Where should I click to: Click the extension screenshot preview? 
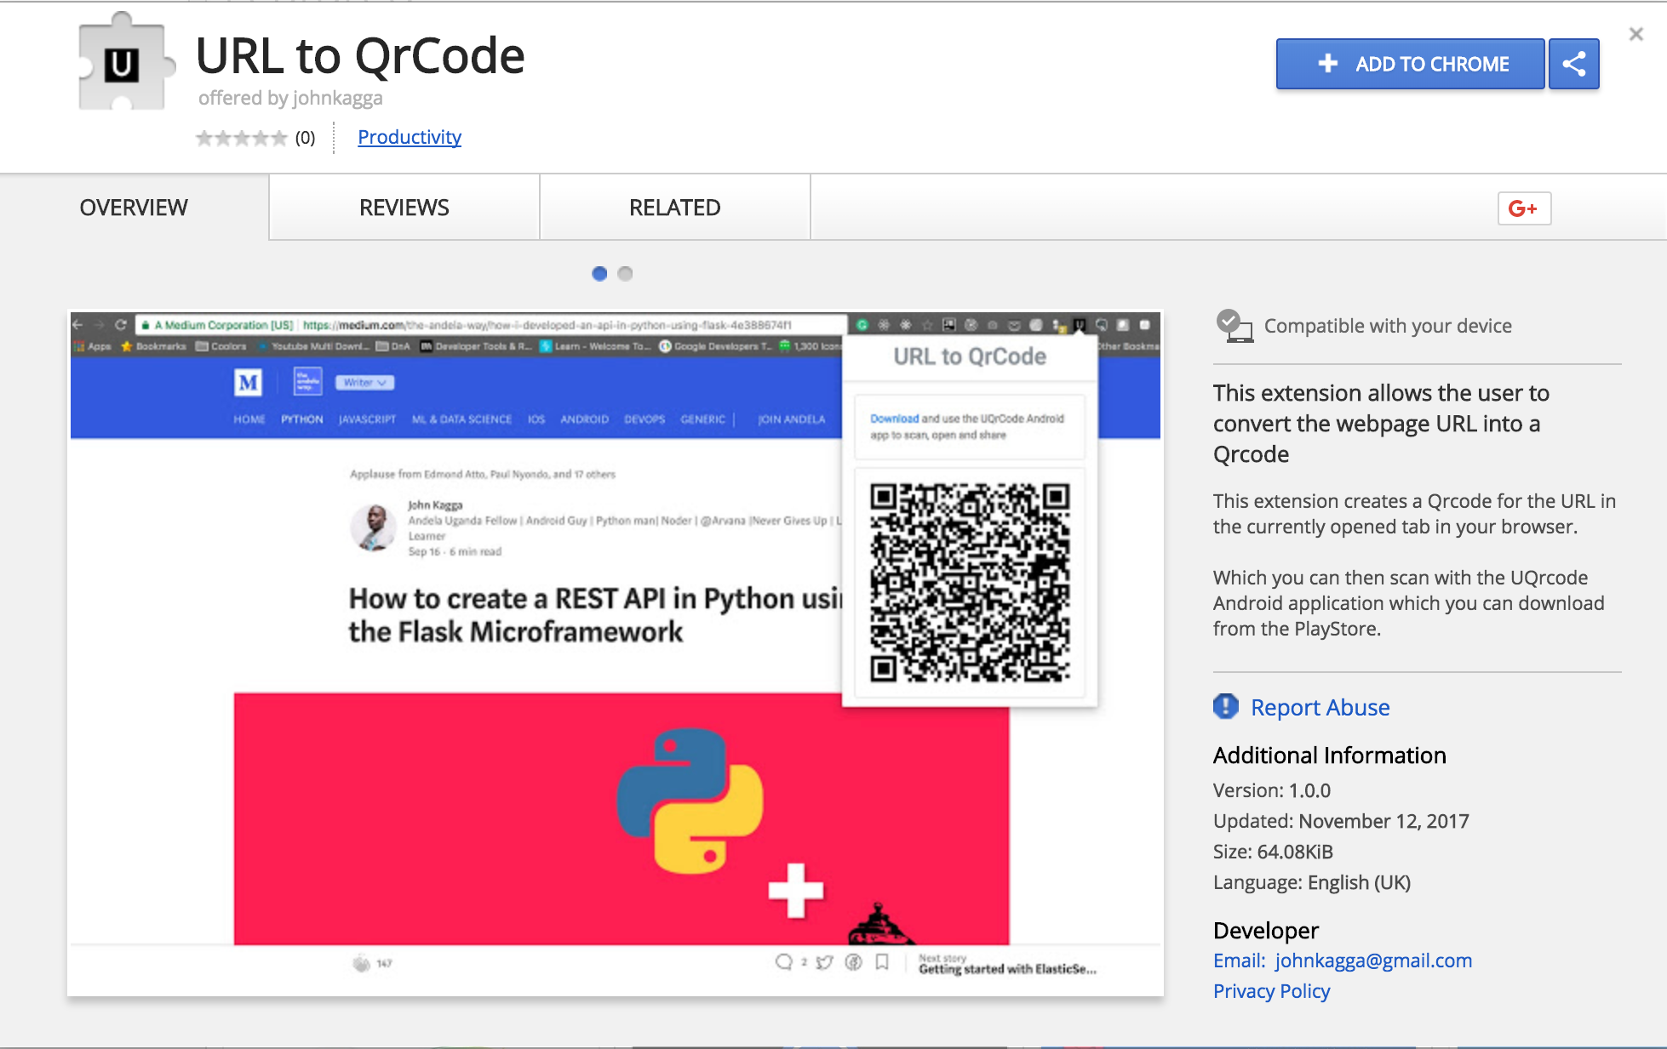point(616,653)
